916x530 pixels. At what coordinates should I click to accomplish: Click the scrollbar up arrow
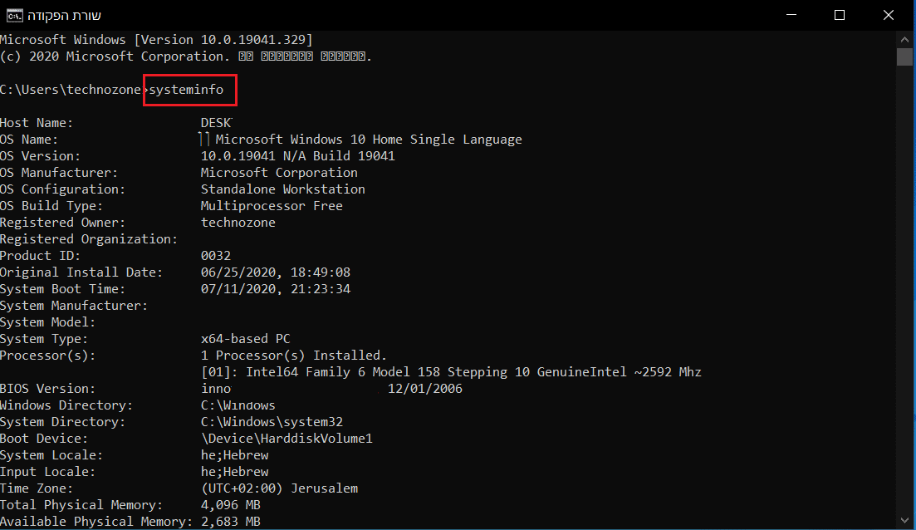pyautogui.click(x=904, y=39)
